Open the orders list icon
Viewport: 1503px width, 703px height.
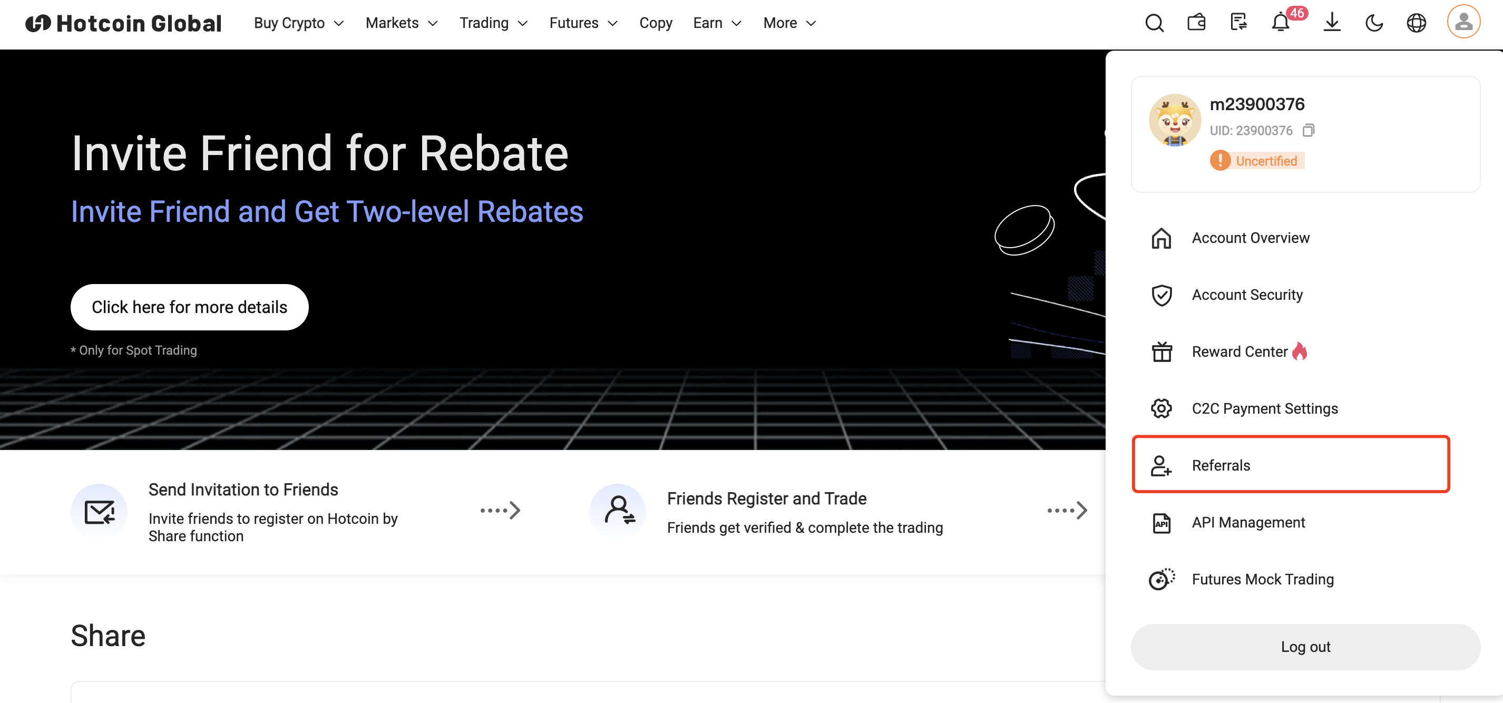pos(1238,23)
